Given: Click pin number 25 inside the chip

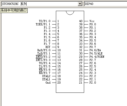Looking at the screenshot, I should [x=81, y=70].
